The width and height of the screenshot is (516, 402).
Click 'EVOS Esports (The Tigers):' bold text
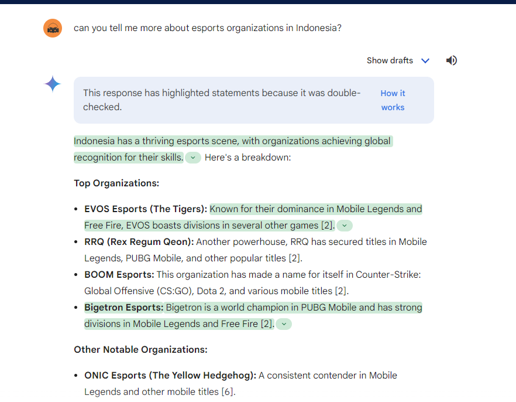146,209
